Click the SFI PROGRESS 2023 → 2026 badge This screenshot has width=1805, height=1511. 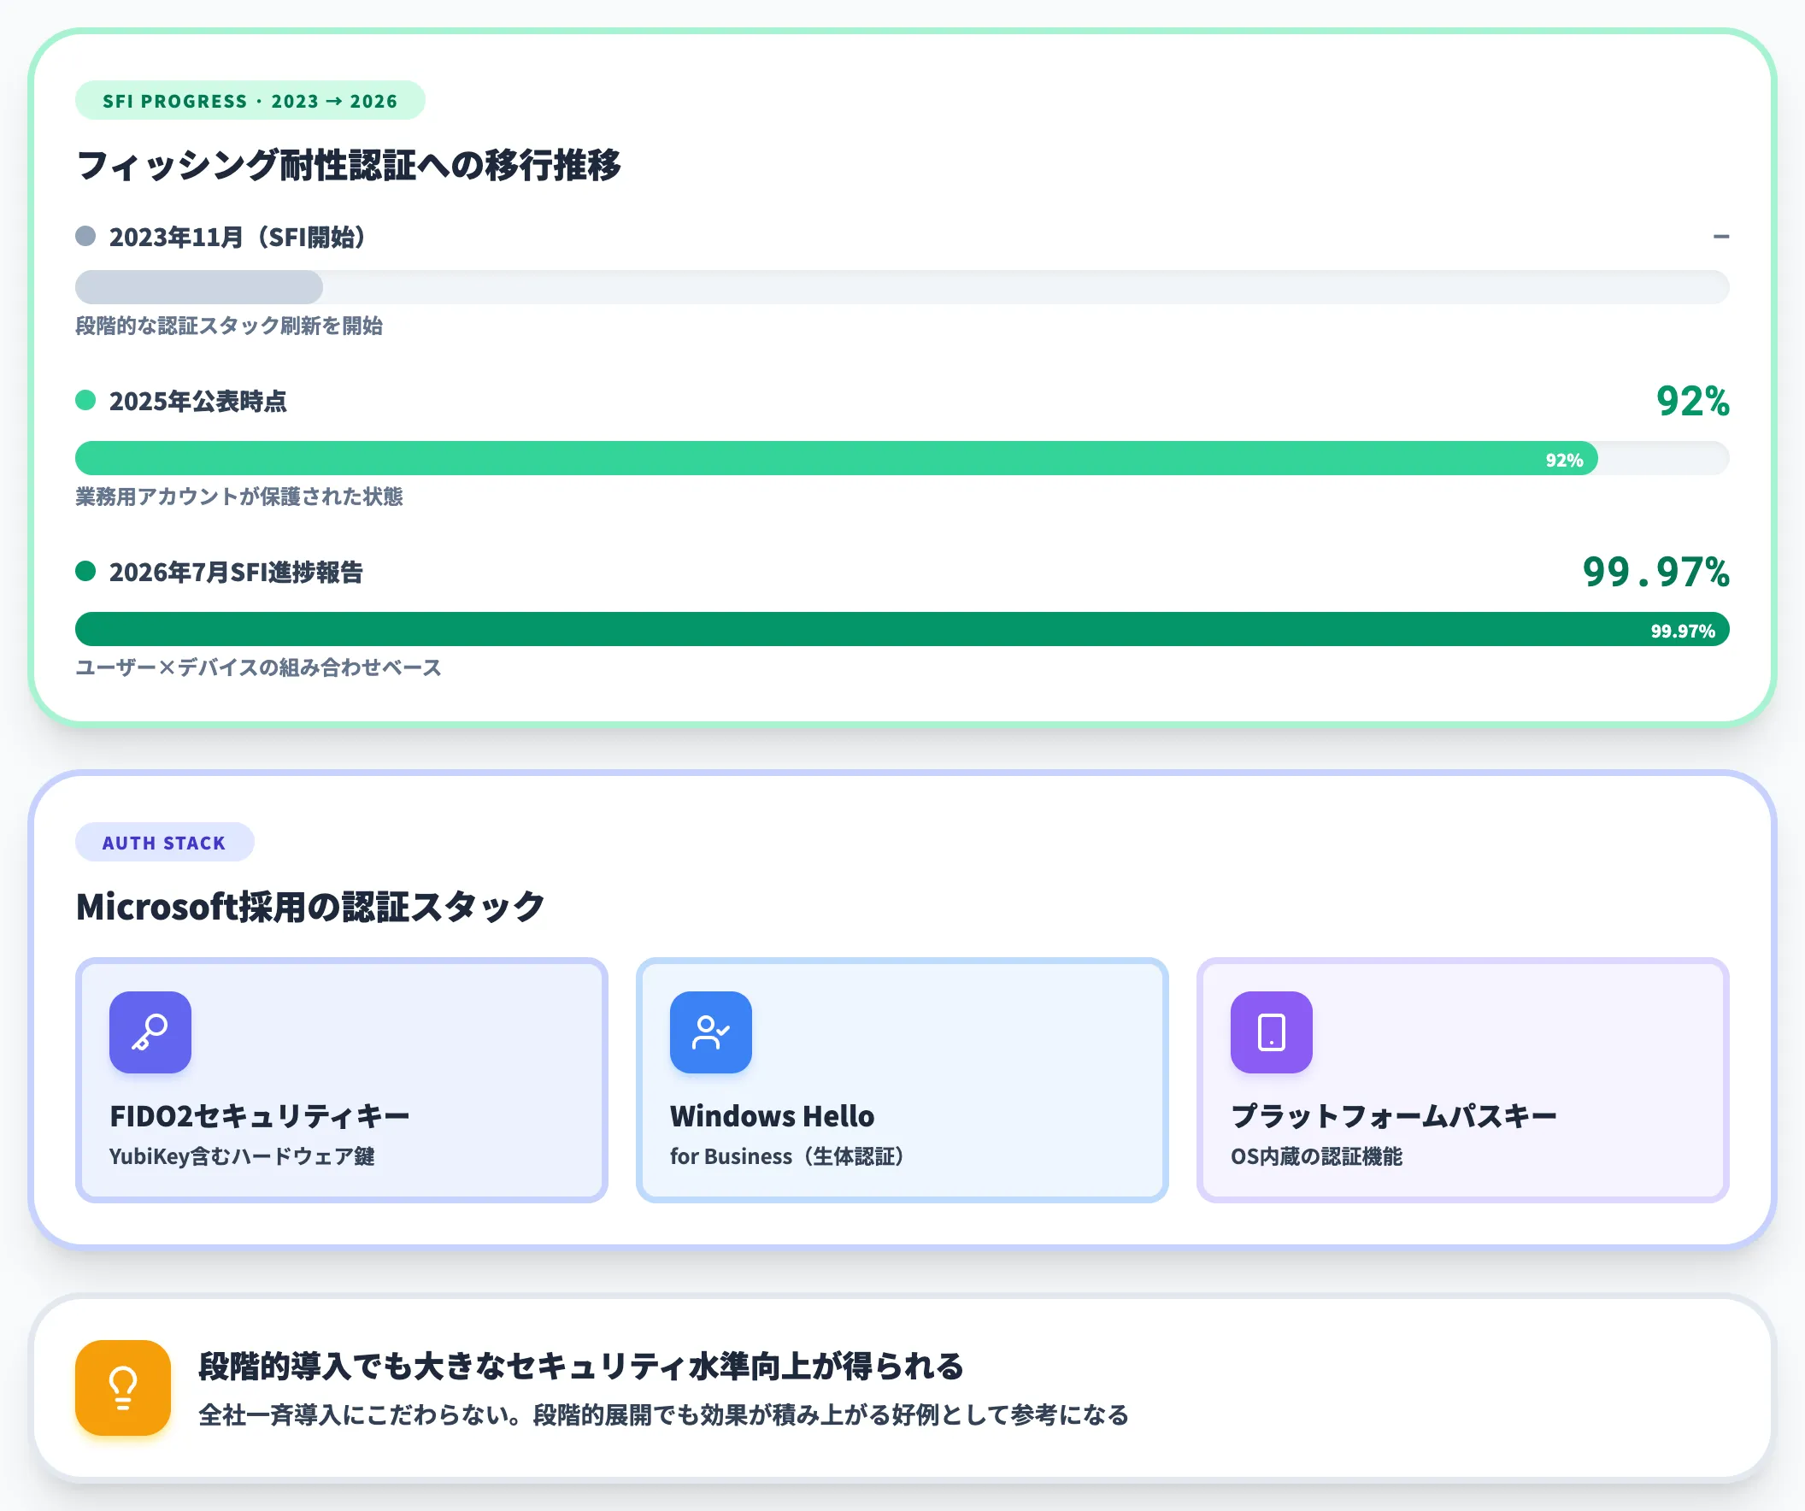(250, 101)
